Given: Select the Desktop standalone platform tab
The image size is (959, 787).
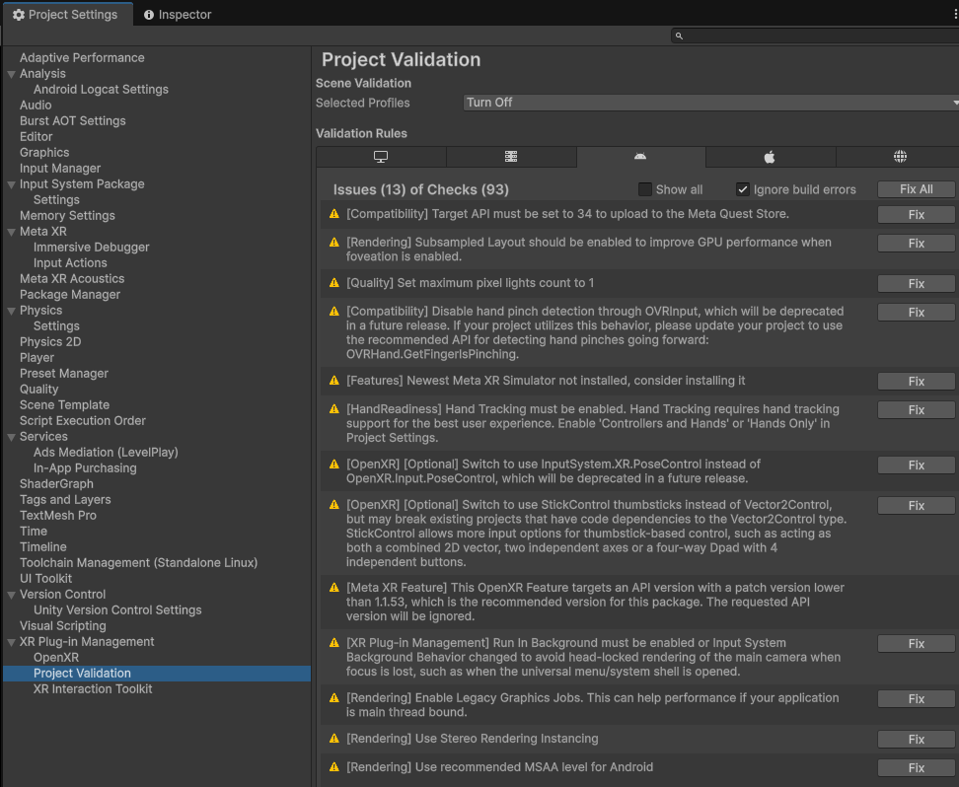Looking at the screenshot, I should 381,157.
